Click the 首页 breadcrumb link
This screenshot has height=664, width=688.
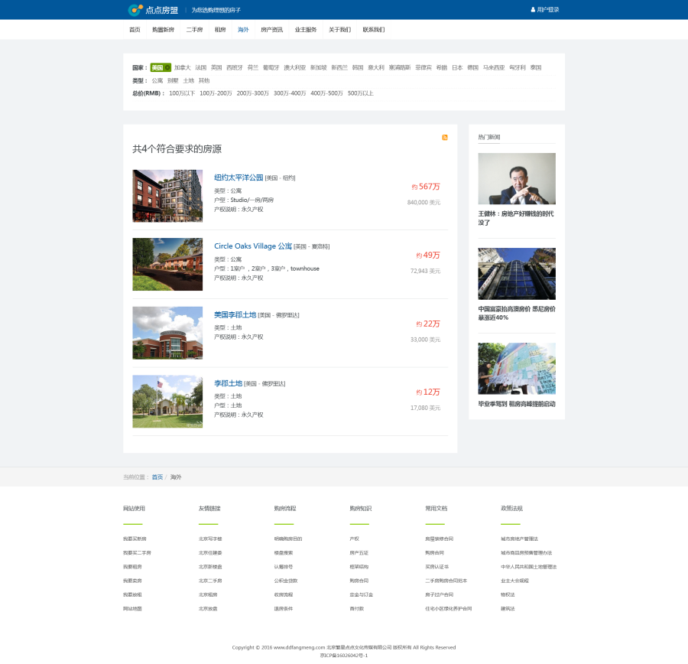[157, 477]
